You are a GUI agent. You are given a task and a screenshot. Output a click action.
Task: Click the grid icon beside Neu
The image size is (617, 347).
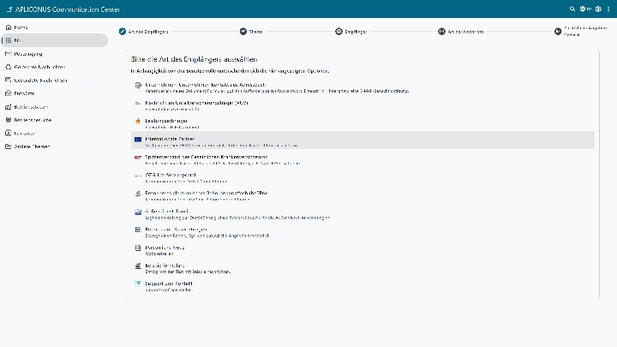click(x=9, y=40)
